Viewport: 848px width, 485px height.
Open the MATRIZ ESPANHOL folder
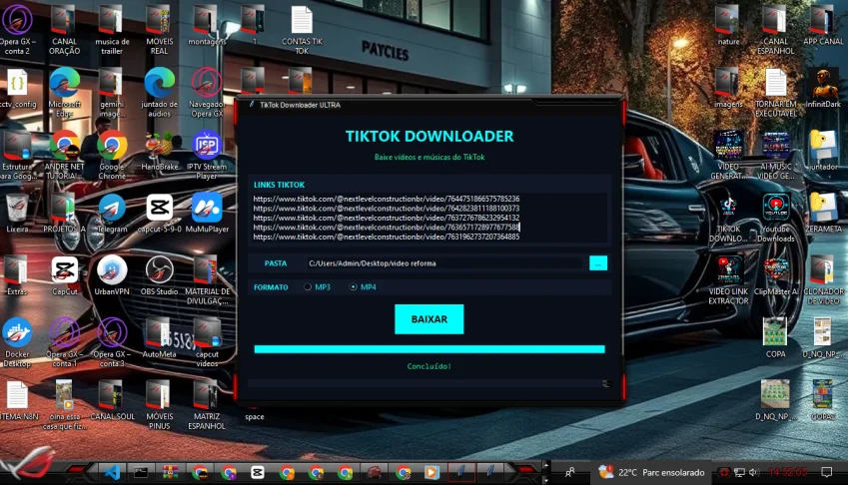[x=207, y=405]
